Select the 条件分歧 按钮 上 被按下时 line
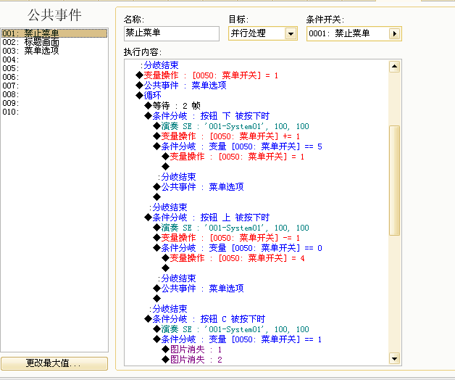The image size is (455, 380). [207, 218]
